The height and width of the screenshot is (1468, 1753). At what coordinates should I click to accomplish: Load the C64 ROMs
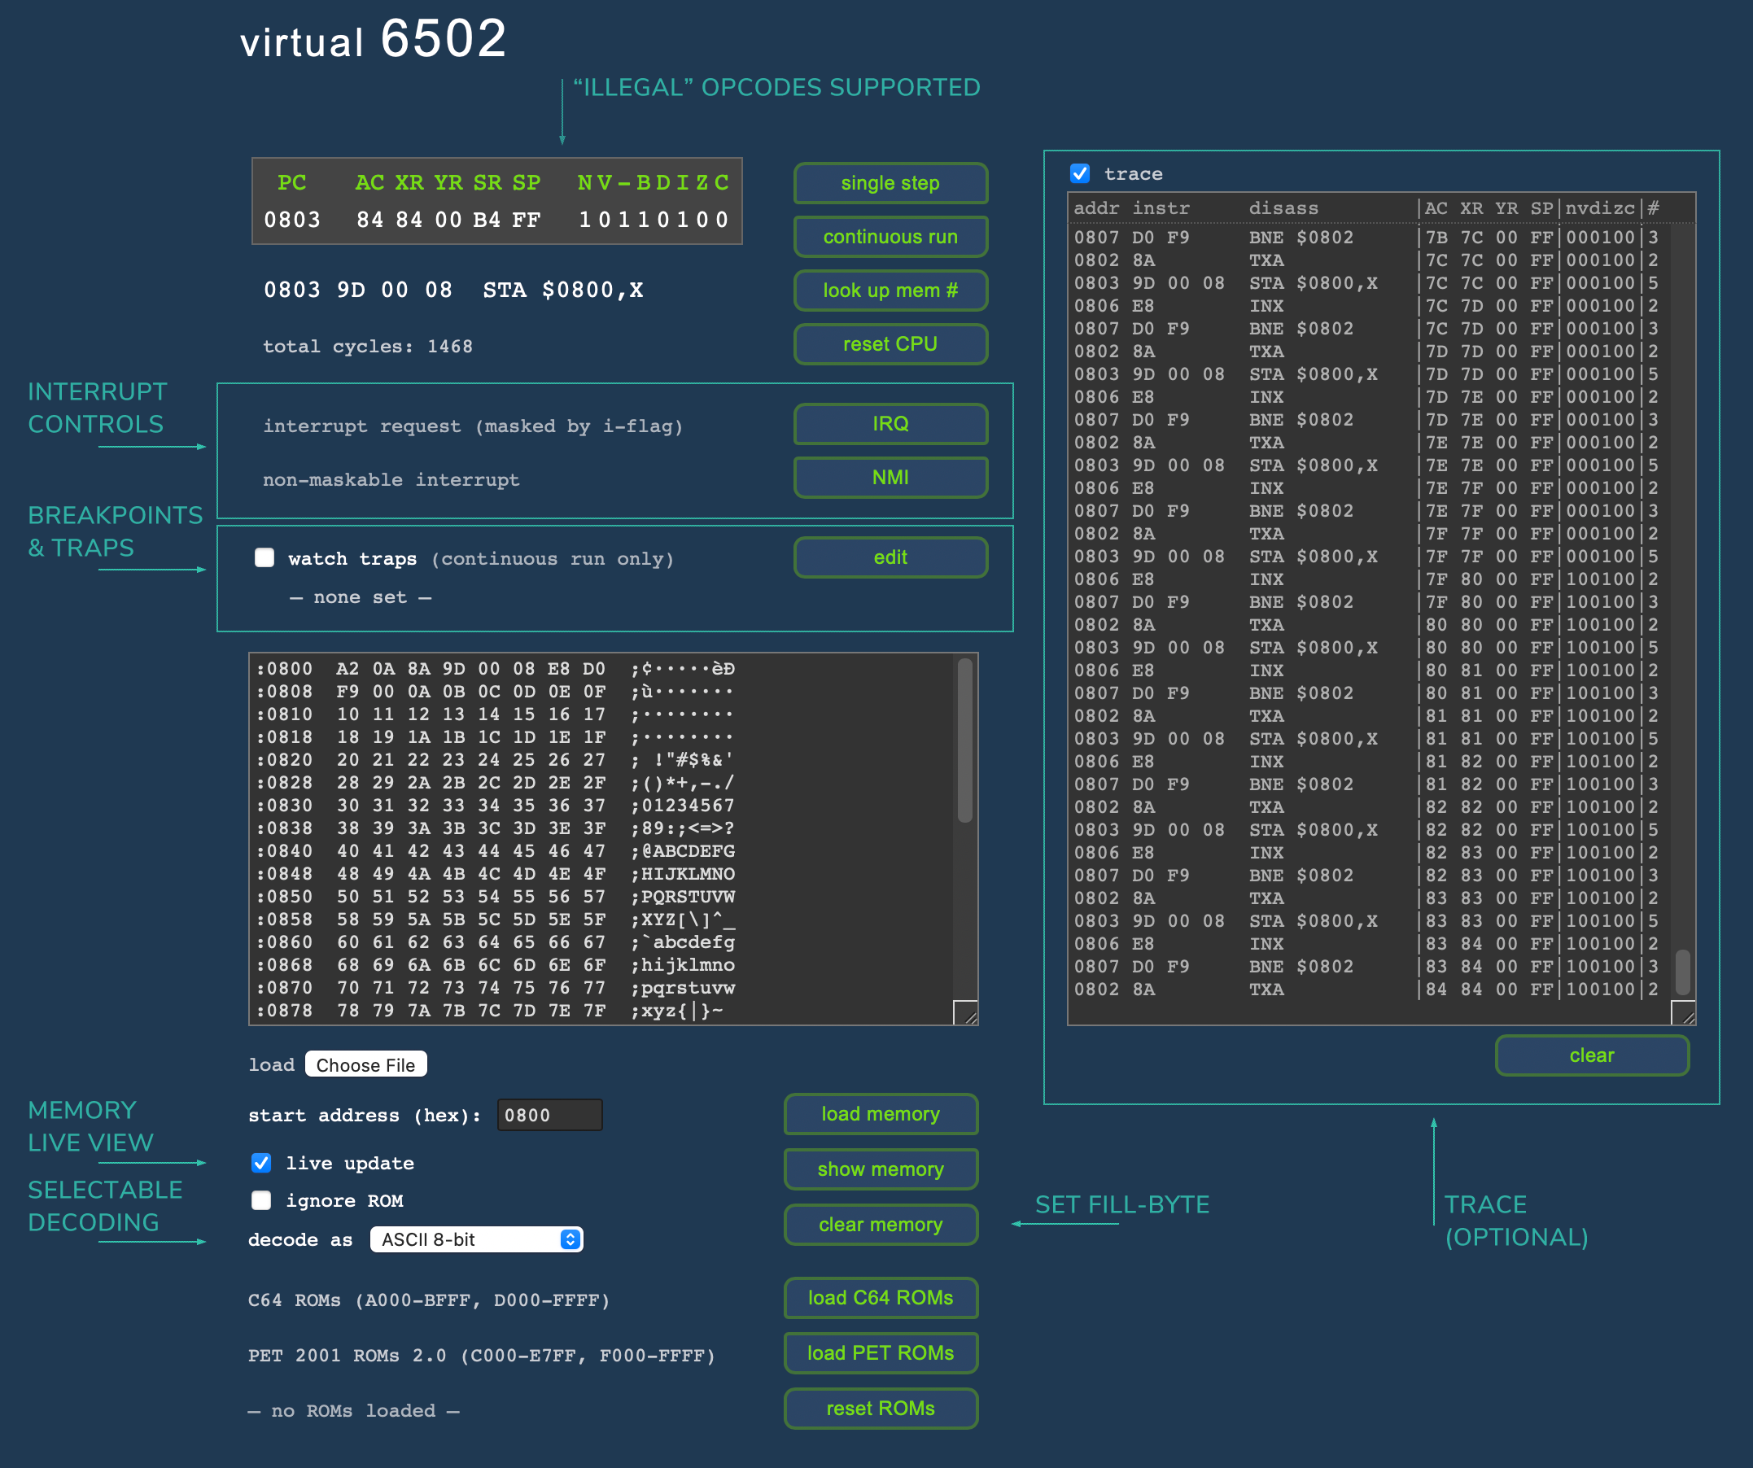tap(881, 1298)
